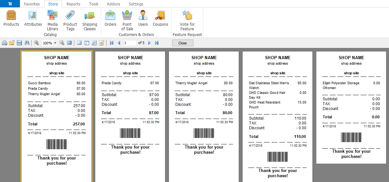Click the 95.00 price value
This screenshot has width=389, height=182.
[x=302, y=83]
